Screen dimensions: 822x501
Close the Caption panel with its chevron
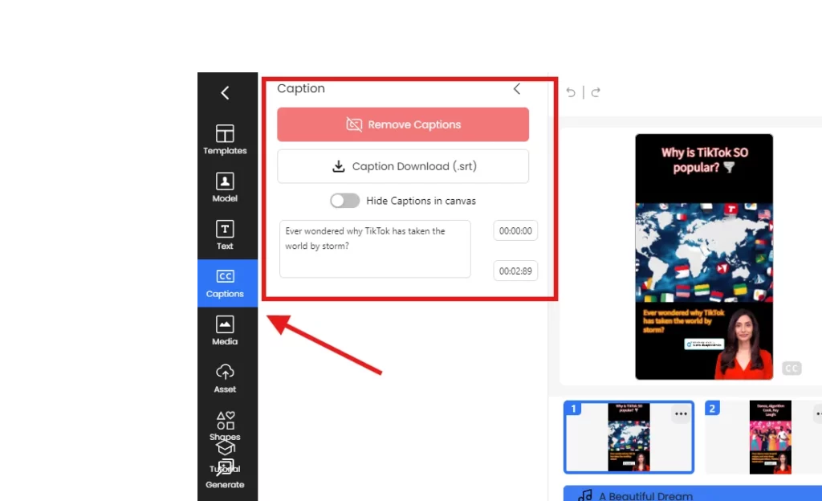click(x=517, y=89)
